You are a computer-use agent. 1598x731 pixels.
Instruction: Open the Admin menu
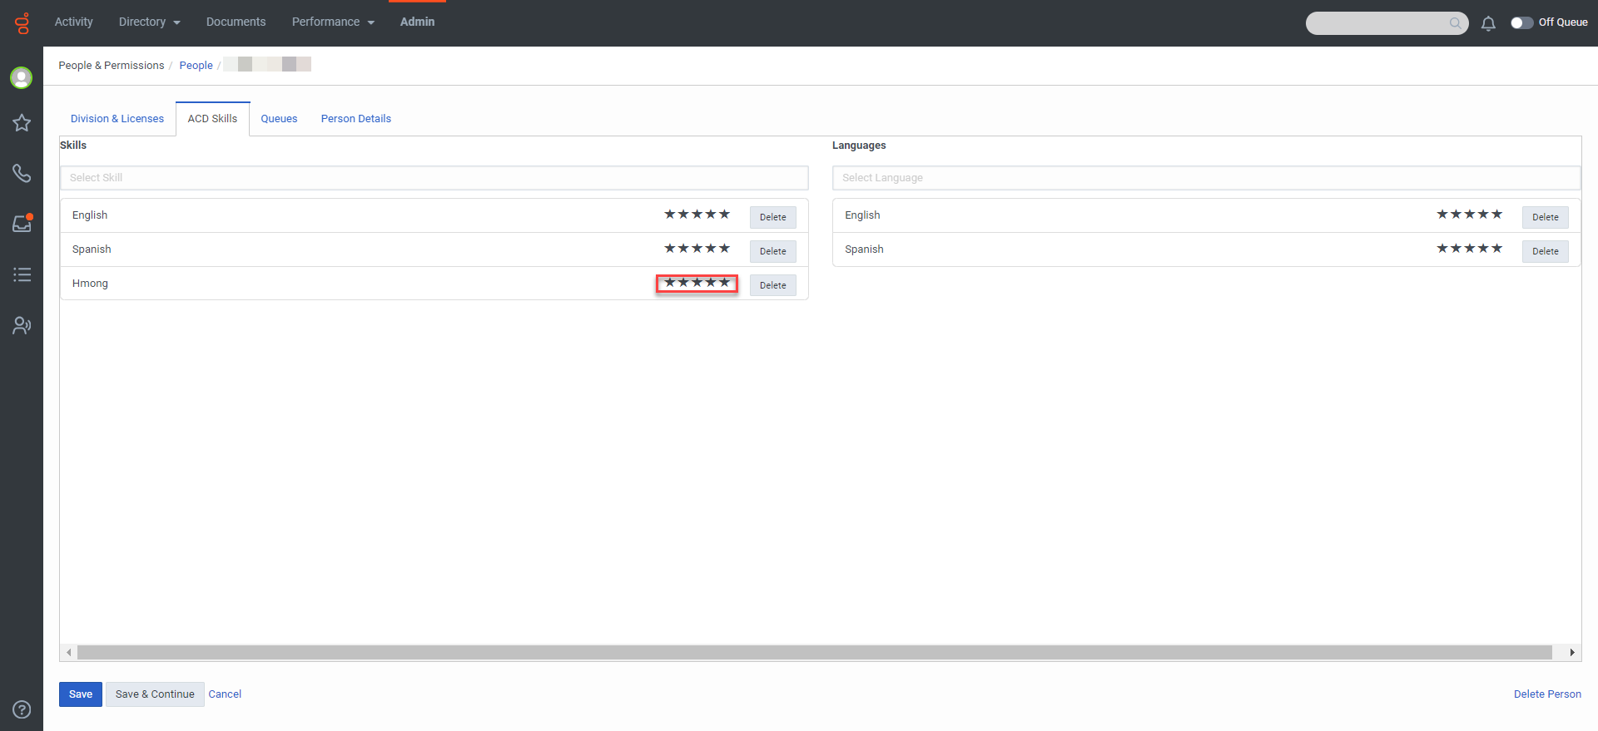coord(417,22)
